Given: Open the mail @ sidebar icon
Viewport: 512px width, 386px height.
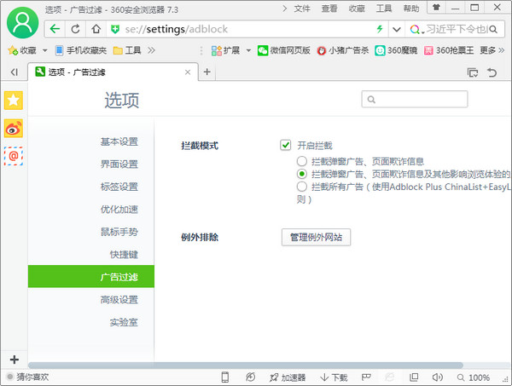Looking at the screenshot, I should pyautogui.click(x=14, y=156).
